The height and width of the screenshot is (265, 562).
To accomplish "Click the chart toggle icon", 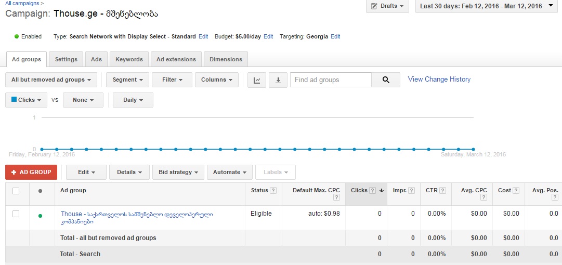I will click(257, 80).
